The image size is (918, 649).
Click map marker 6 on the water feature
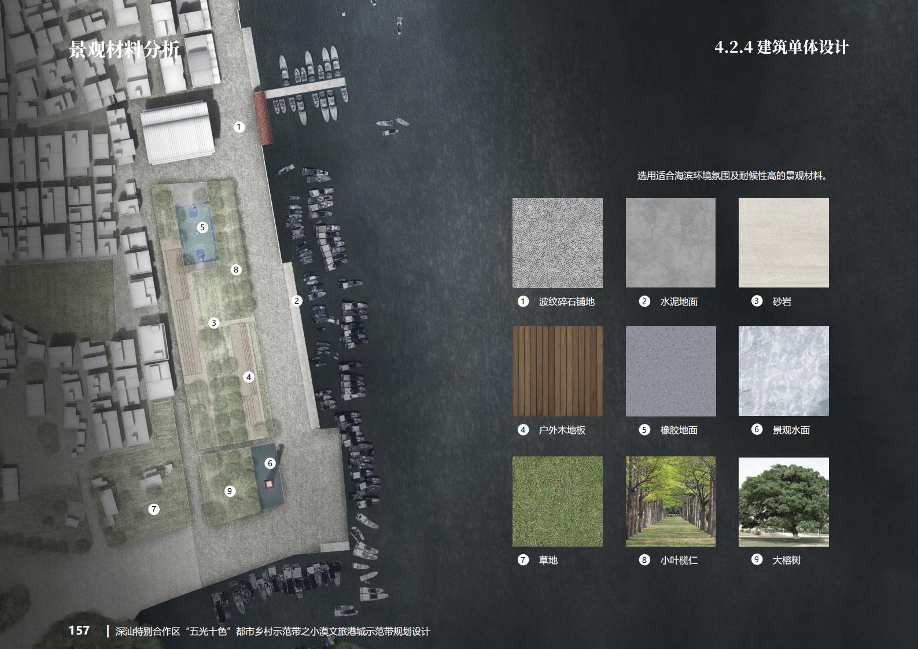pyautogui.click(x=270, y=463)
